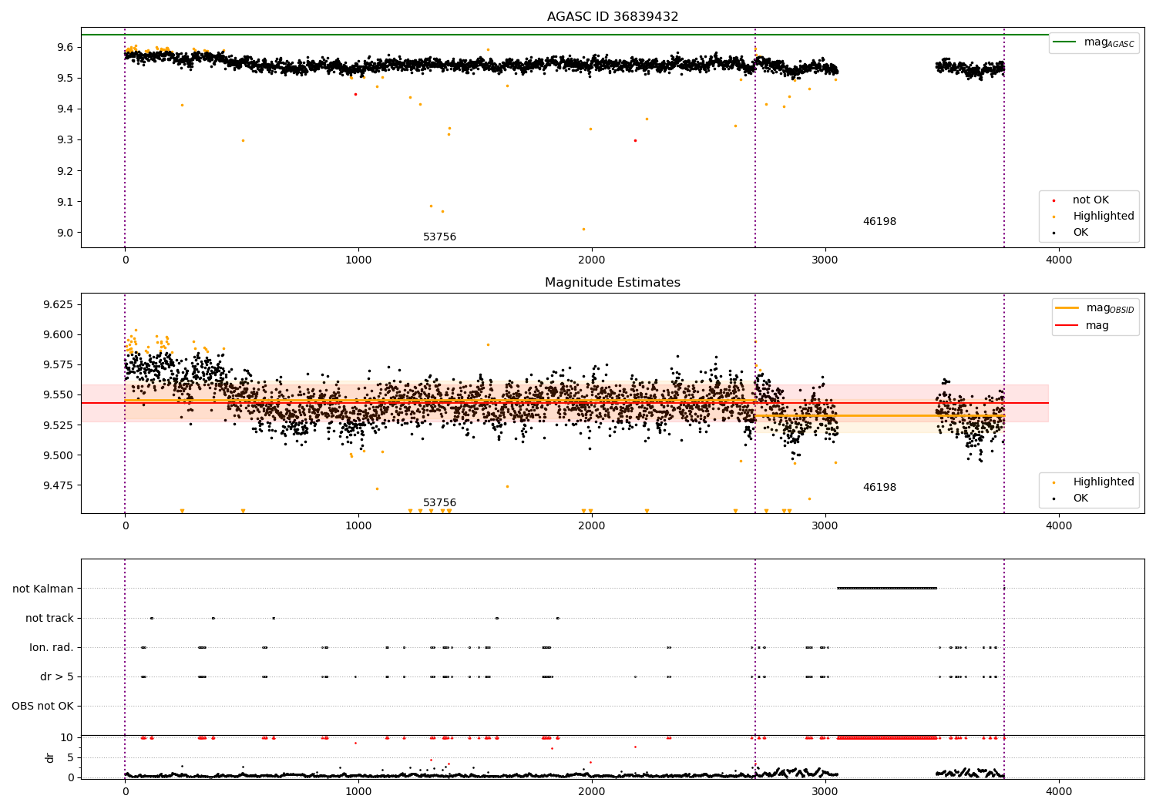Click the 9.625 y-axis tick label

click(x=58, y=304)
